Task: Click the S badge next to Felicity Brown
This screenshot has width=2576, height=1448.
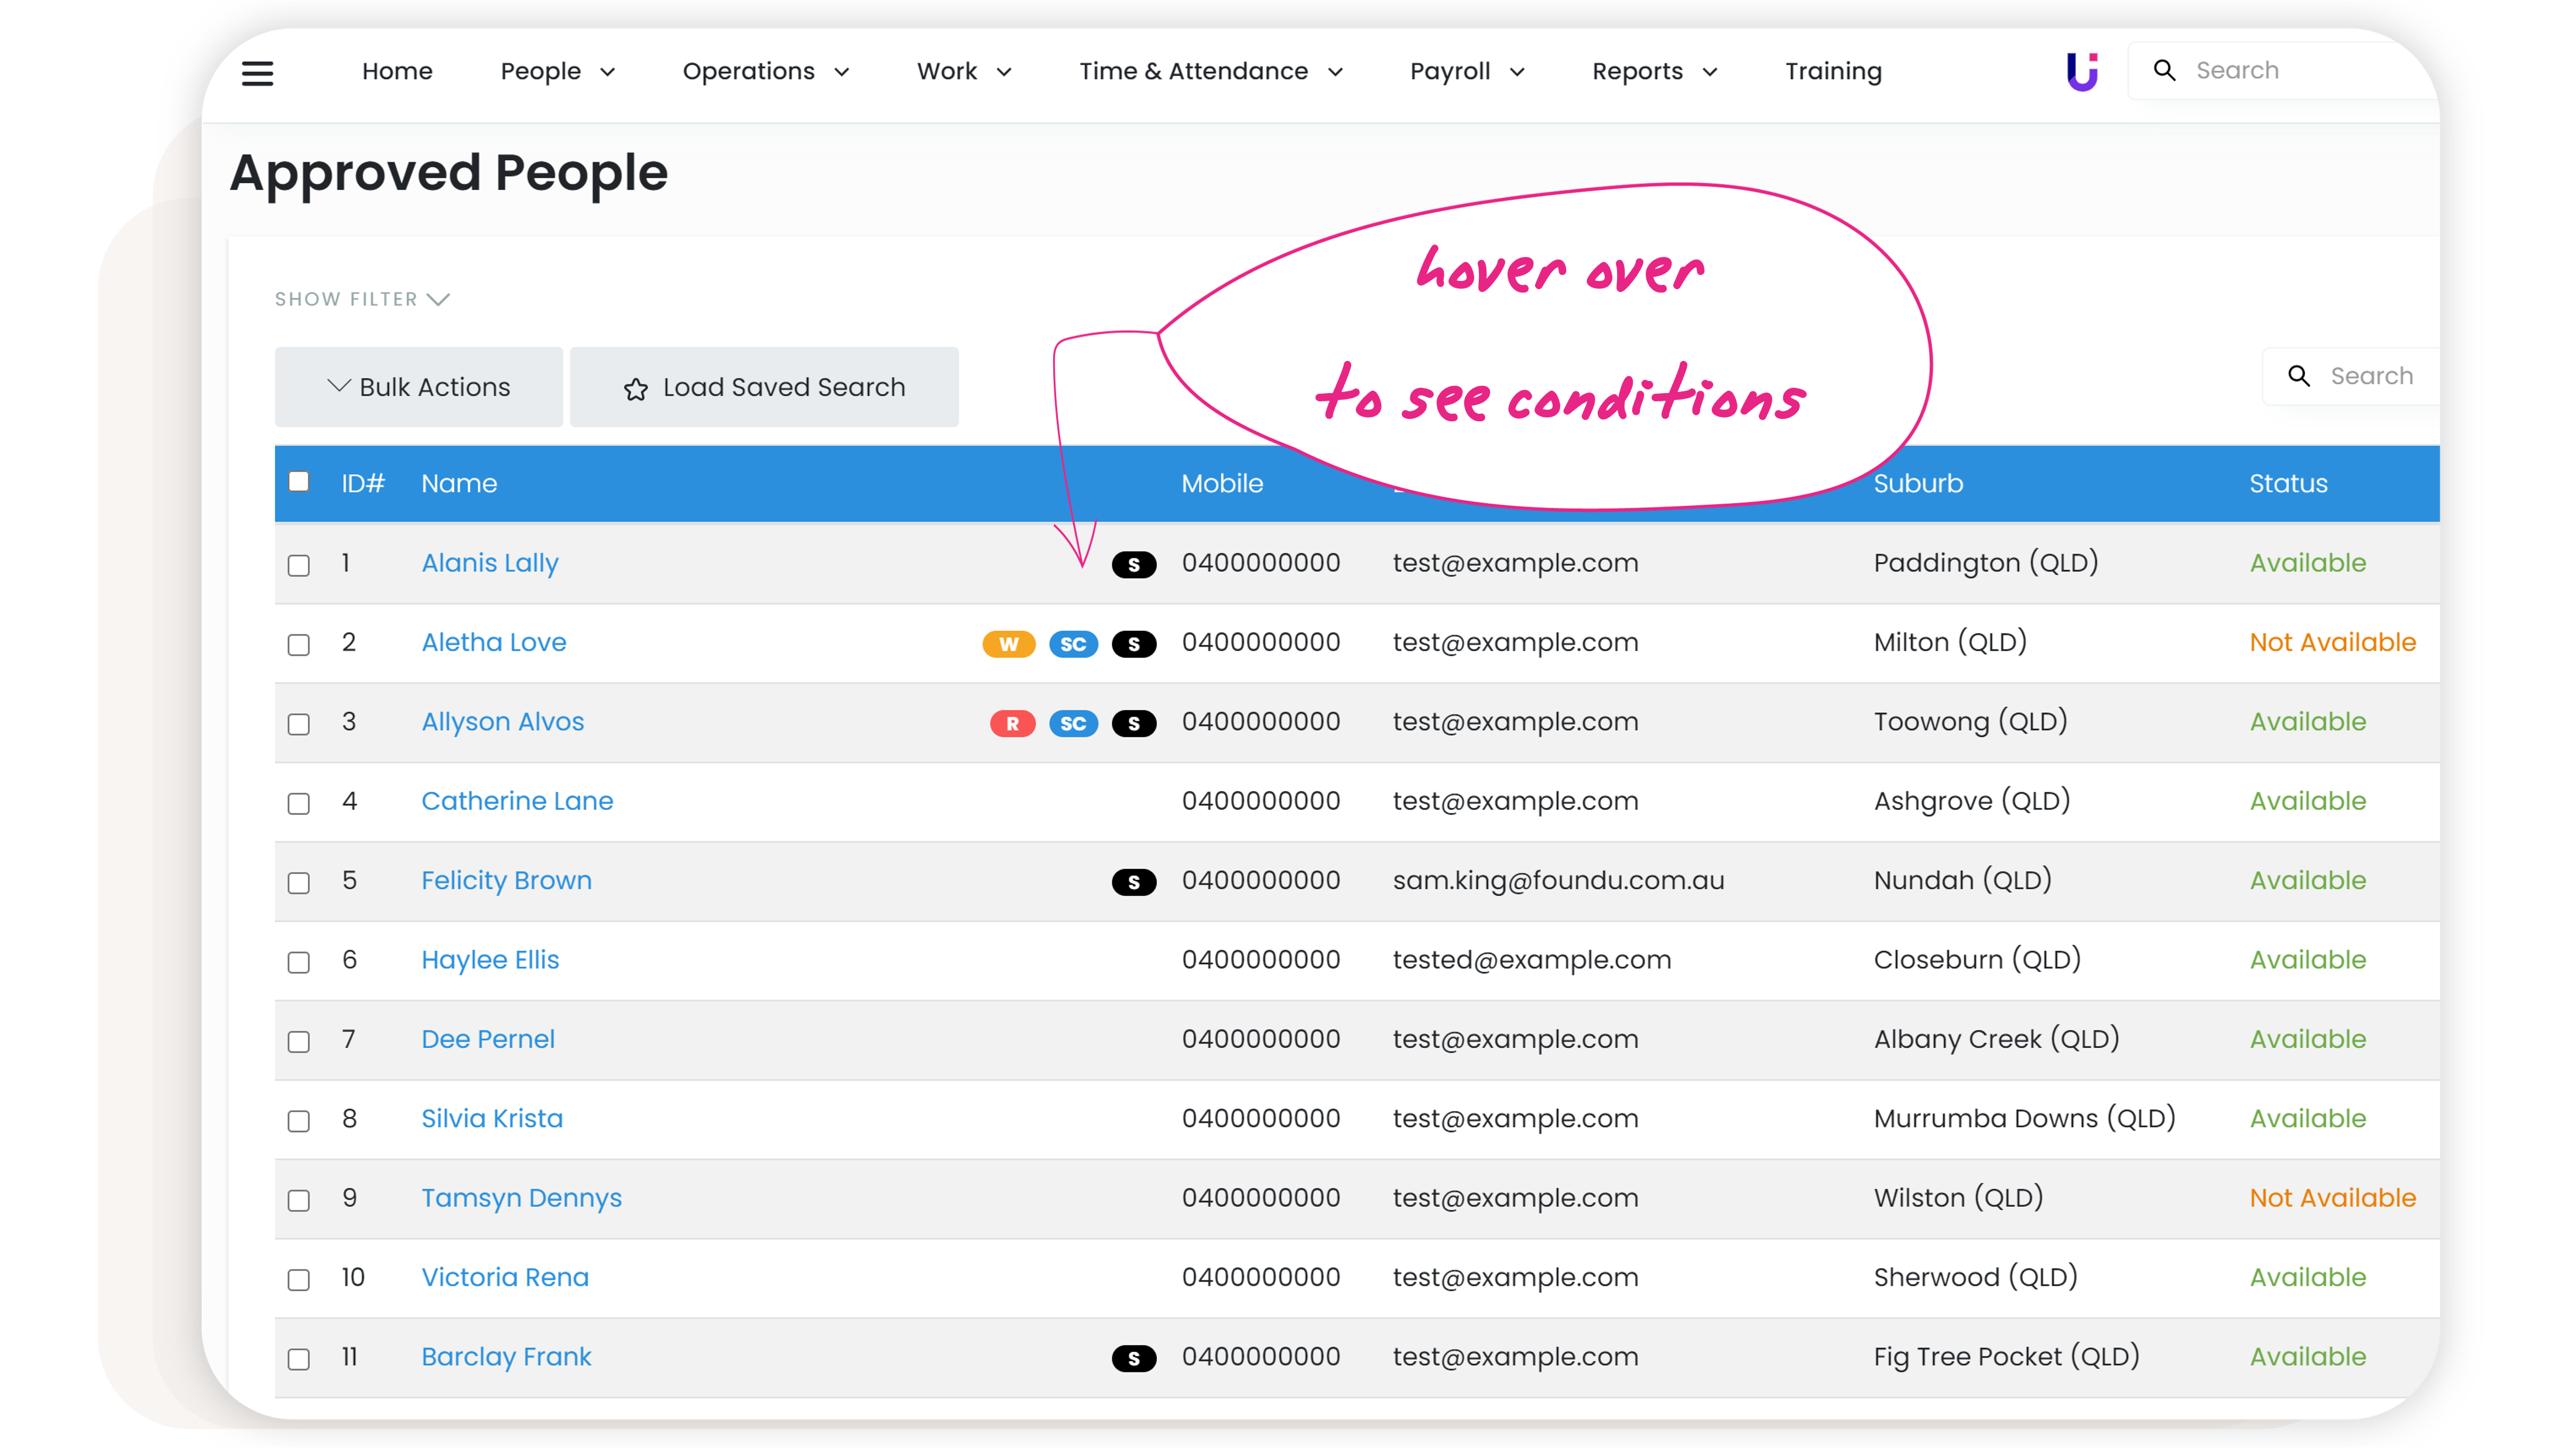Action: 1133,882
